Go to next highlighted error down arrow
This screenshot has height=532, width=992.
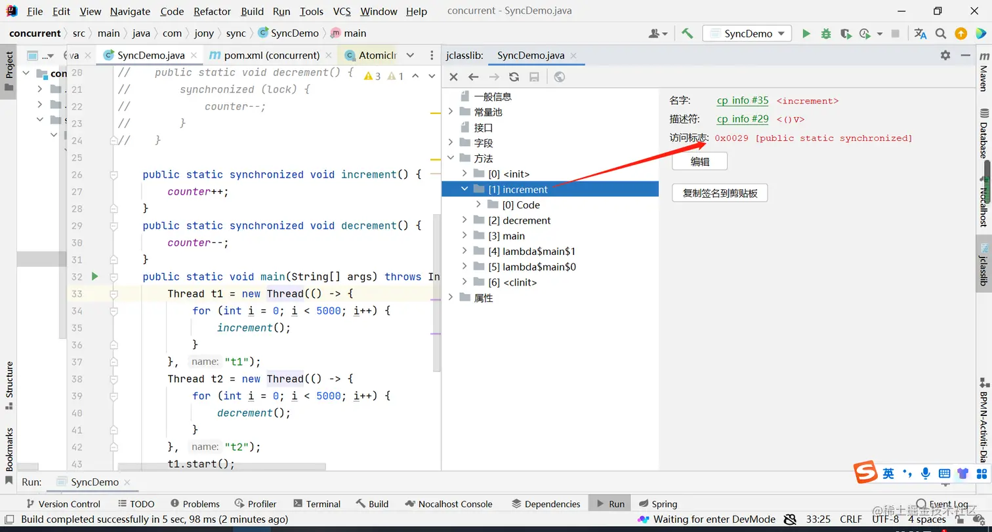[x=432, y=76]
